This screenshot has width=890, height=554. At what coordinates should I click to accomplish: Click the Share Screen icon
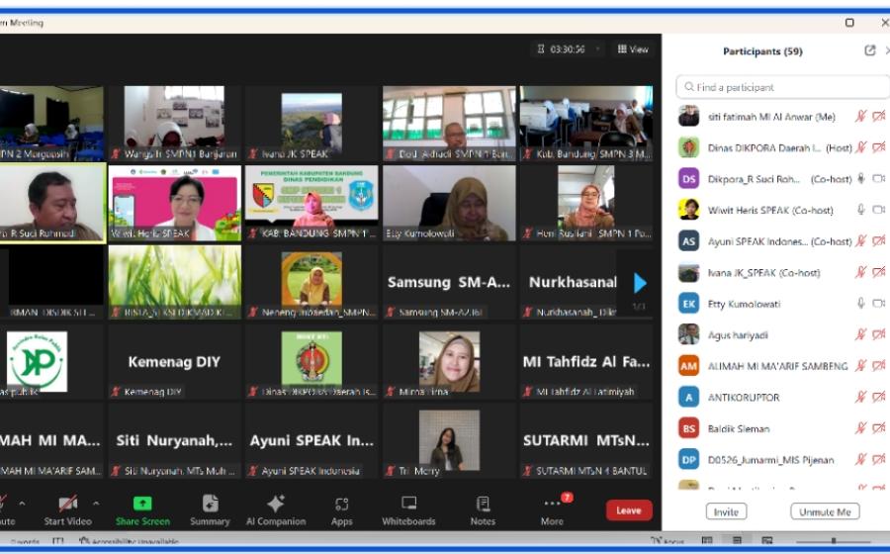(142, 504)
